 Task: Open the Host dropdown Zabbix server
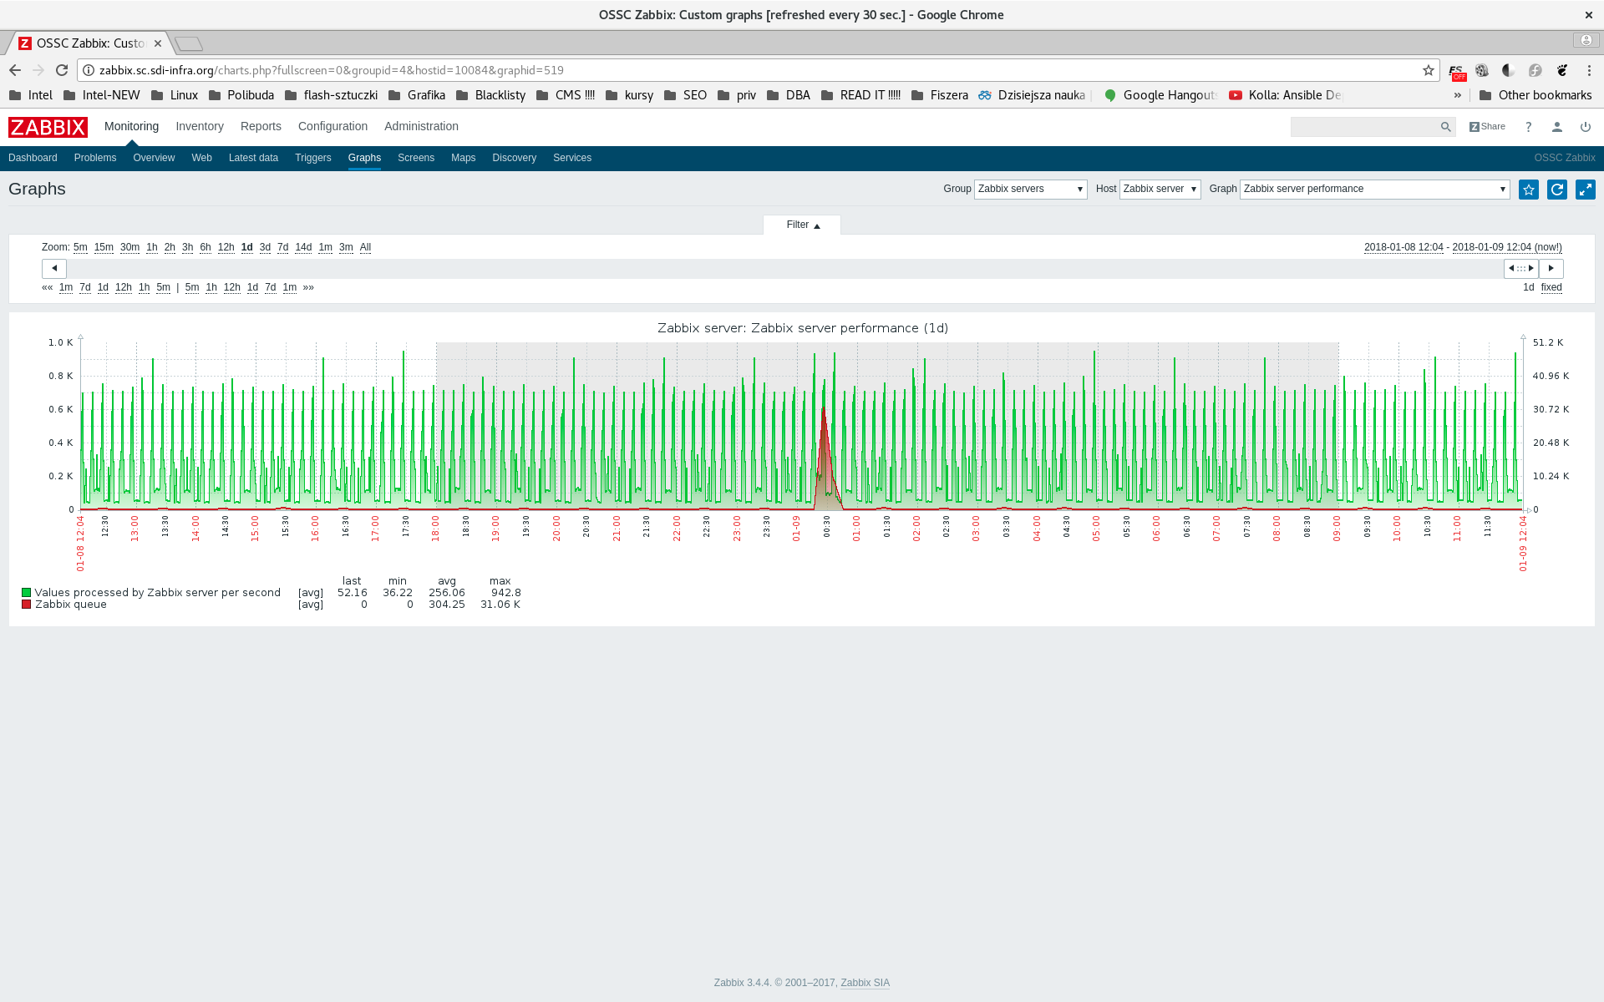click(x=1159, y=189)
